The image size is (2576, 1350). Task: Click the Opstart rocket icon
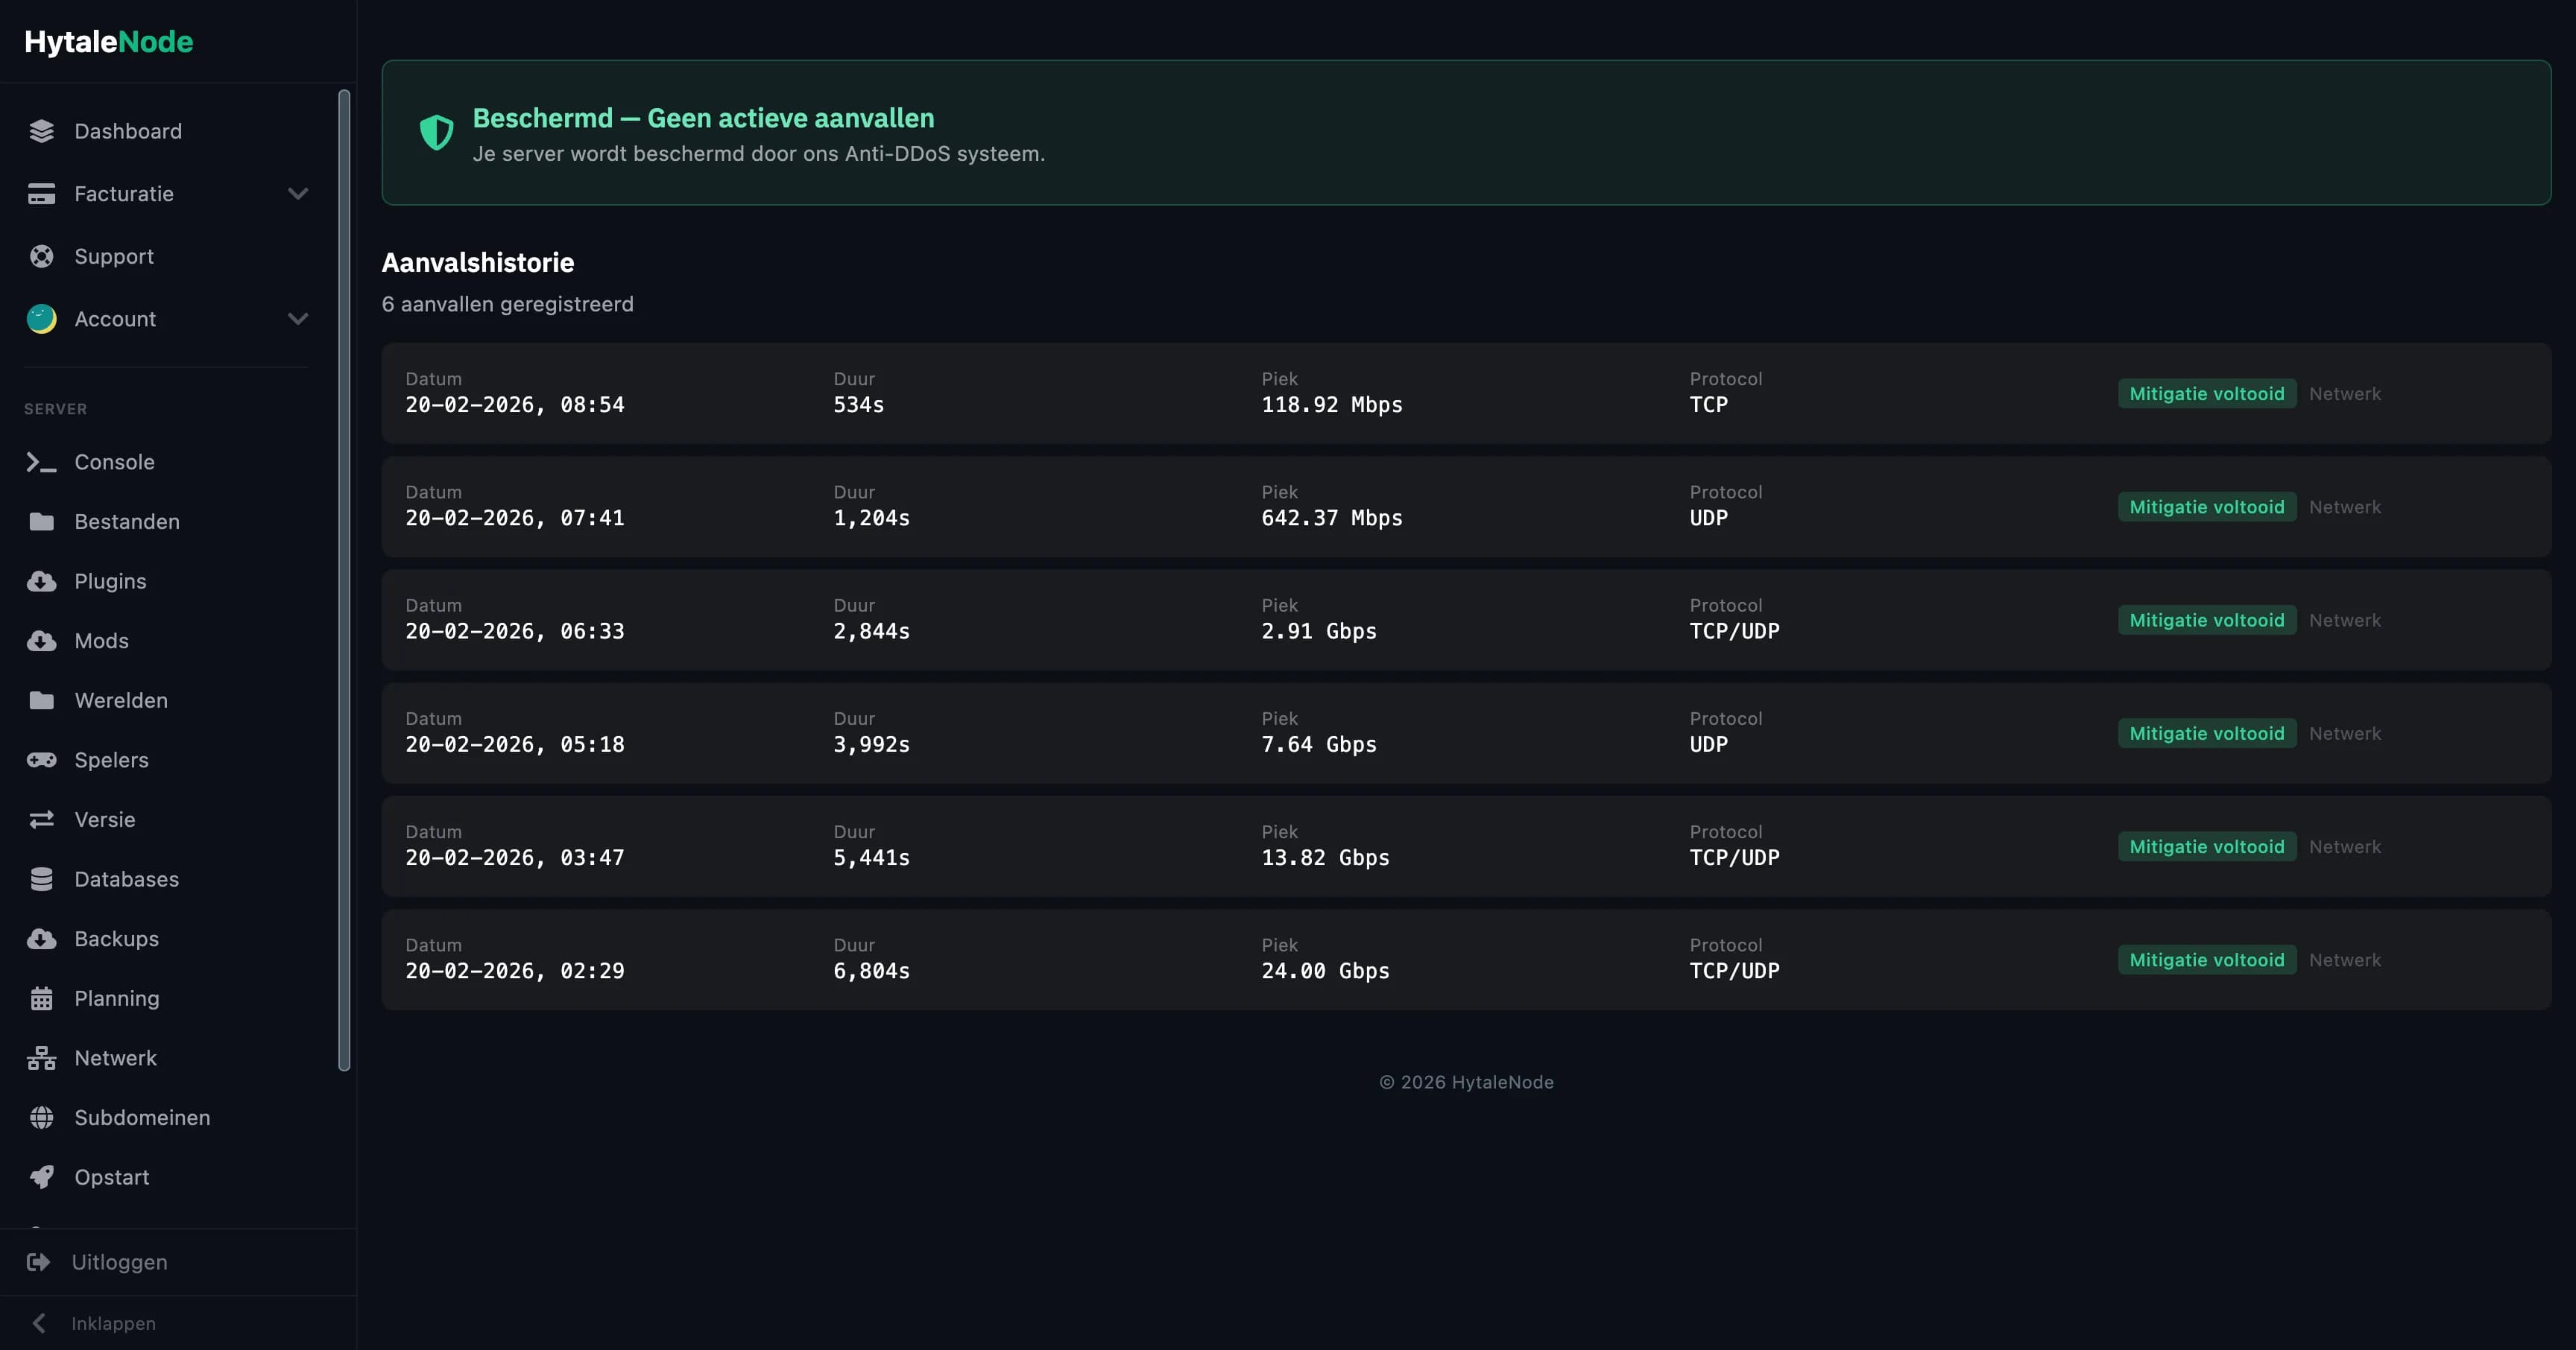click(x=41, y=1176)
